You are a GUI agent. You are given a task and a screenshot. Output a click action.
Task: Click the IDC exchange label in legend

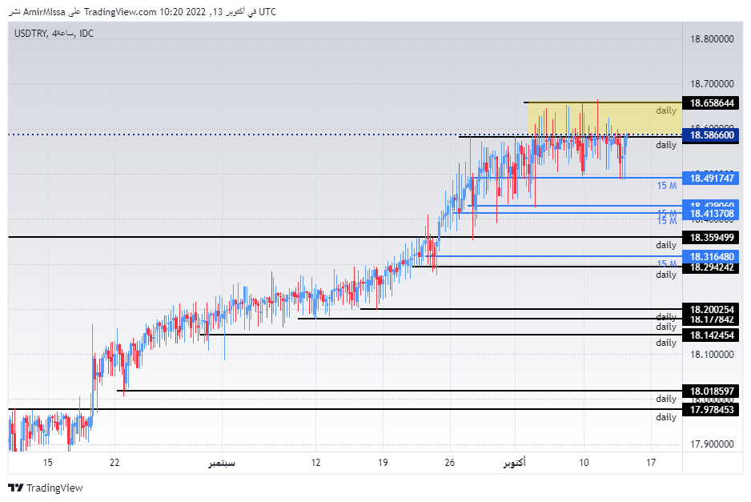pos(86,34)
